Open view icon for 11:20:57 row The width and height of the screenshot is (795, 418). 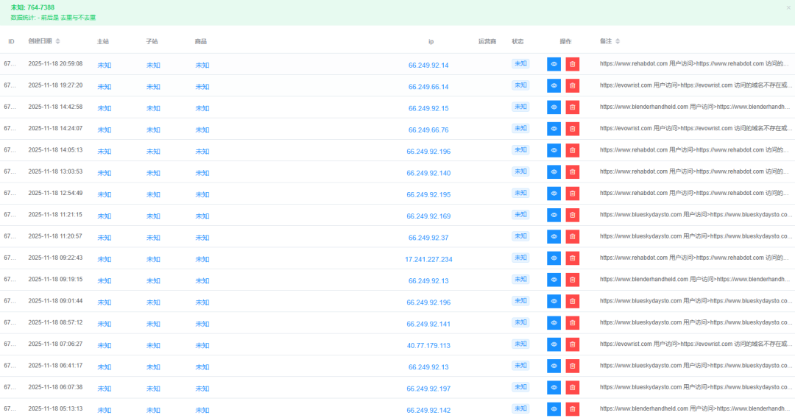click(x=554, y=237)
